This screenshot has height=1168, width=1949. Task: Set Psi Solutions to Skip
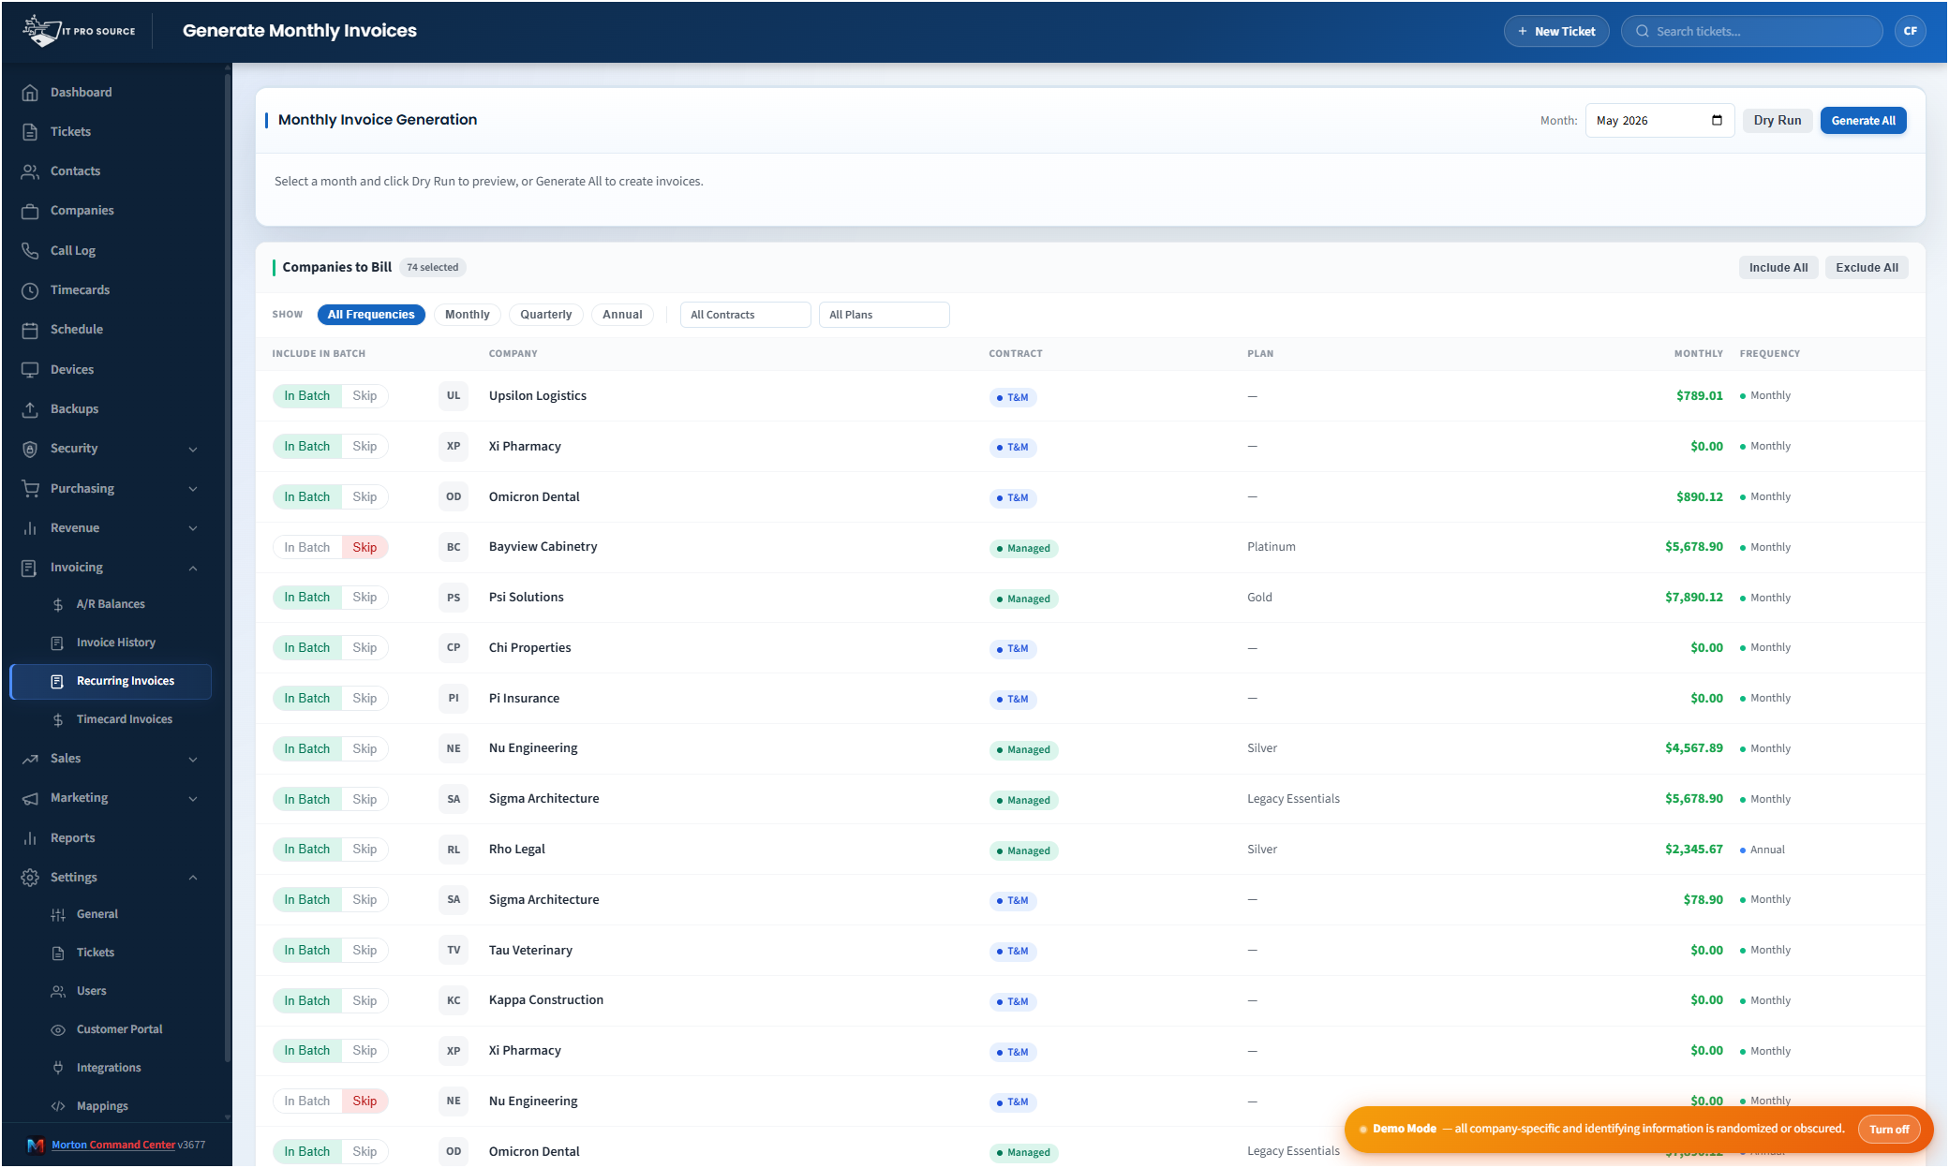coord(365,598)
